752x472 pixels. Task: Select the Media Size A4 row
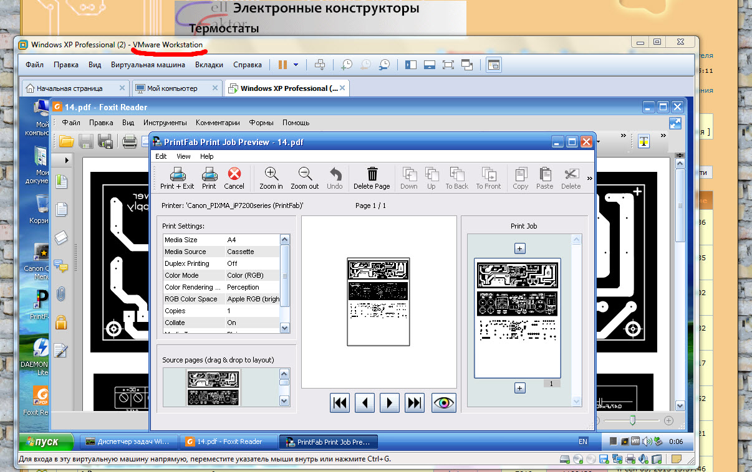click(x=221, y=240)
